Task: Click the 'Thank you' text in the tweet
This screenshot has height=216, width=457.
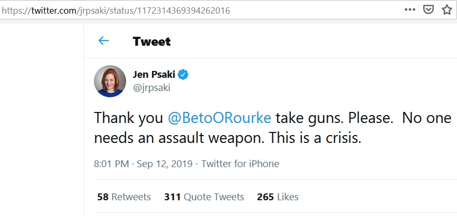Action: click(128, 118)
